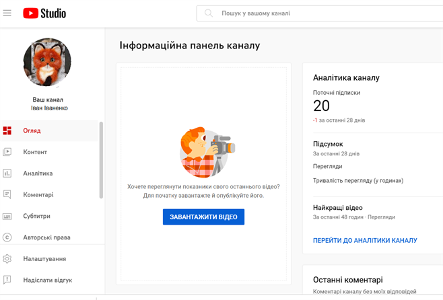The width and height of the screenshot is (443, 300).
Task: Click the Контент video icon
Action: click(7, 152)
